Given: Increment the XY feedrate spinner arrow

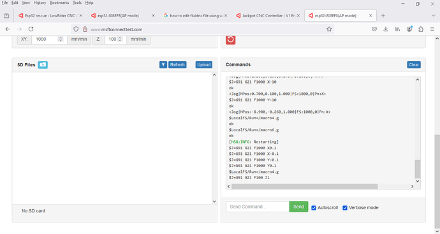Looking at the screenshot, I should [x=61, y=38].
